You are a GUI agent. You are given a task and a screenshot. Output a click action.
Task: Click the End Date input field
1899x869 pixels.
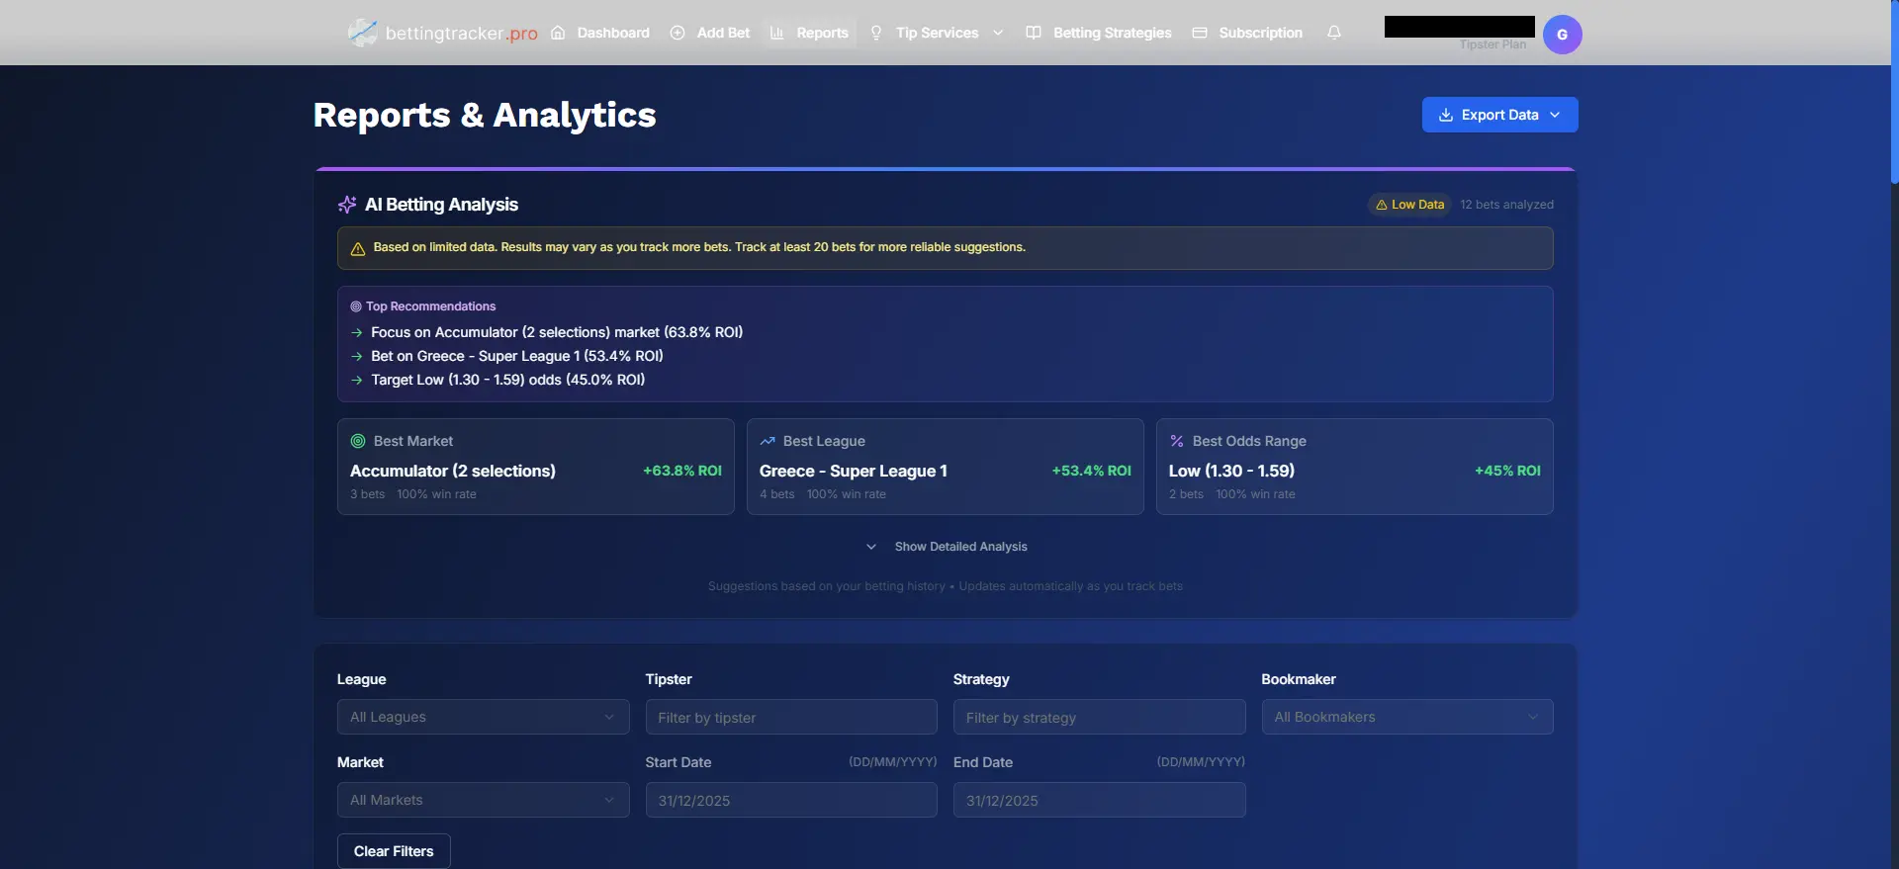point(1099,800)
